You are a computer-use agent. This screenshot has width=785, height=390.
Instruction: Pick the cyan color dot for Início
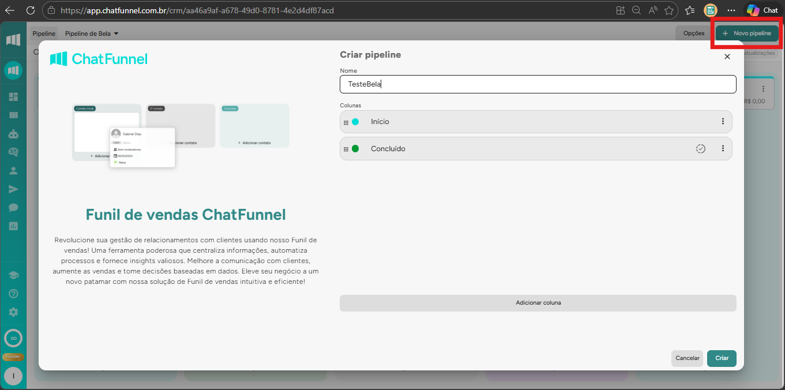(355, 122)
